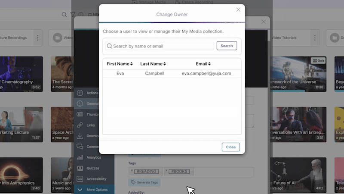This screenshot has width=344, height=194.
Task: Sort the list by Last Name
Action: pos(154,64)
